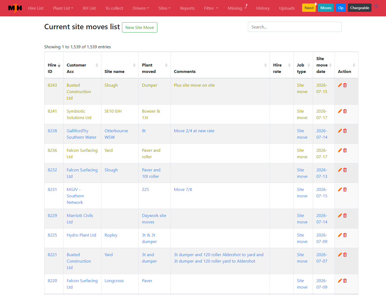Edit hire 8236 with pencil icon

[x=340, y=150]
